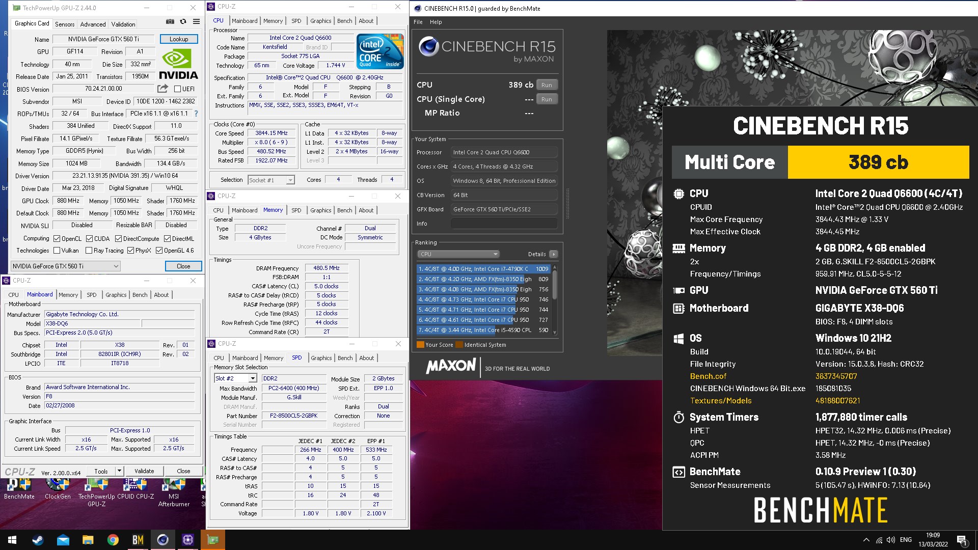Open CPUID CPU-Z desktop shortcut
978x550 pixels.
click(x=135, y=489)
